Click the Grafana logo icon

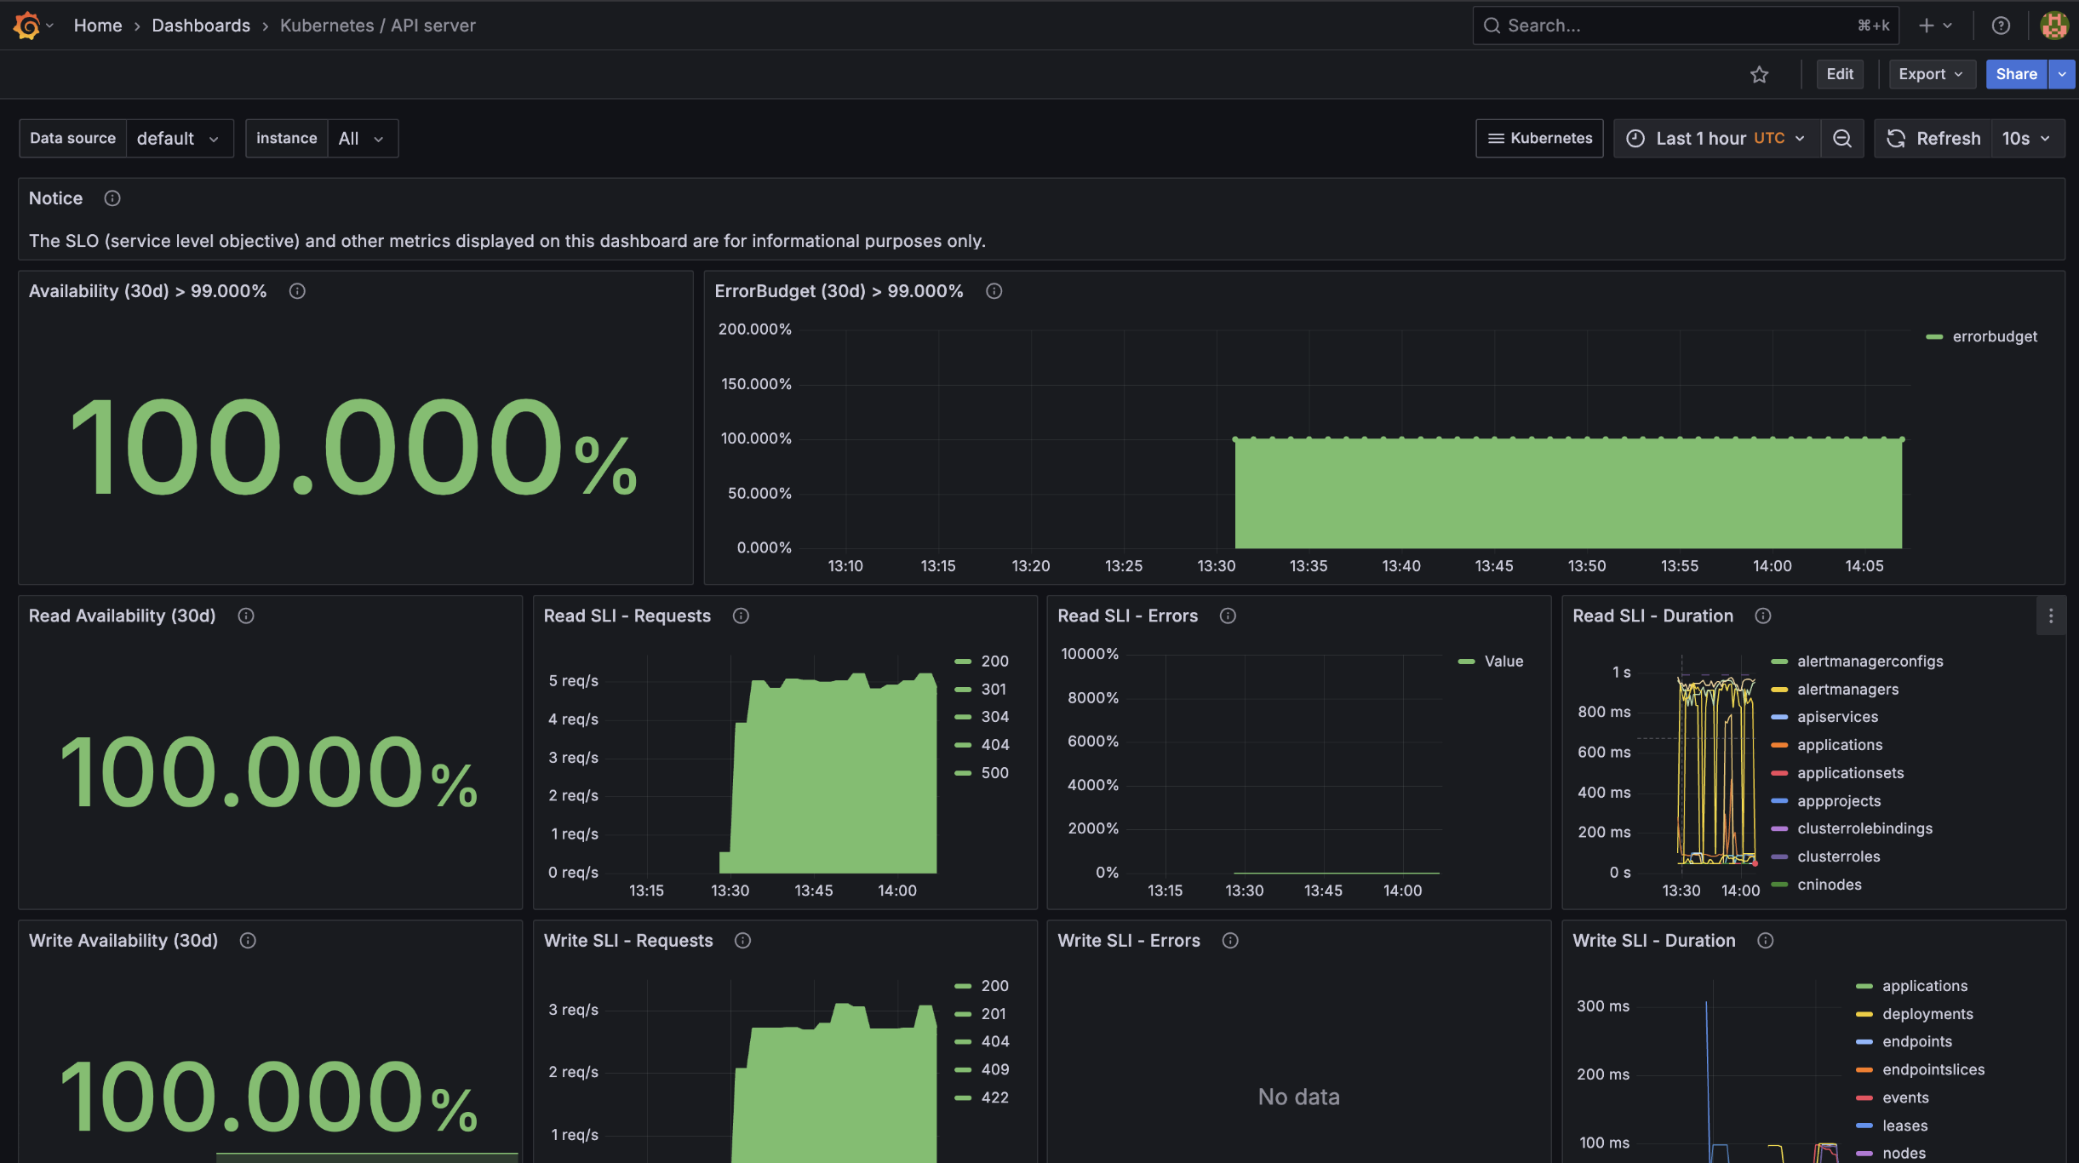pyautogui.click(x=27, y=26)
